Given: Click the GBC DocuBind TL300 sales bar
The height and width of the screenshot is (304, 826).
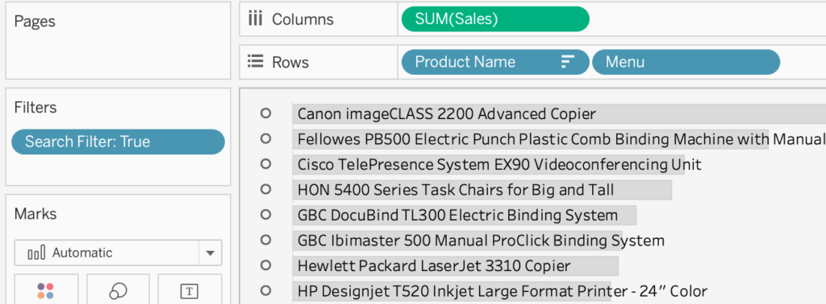Looking at the screenshot, I should (464, 215).
